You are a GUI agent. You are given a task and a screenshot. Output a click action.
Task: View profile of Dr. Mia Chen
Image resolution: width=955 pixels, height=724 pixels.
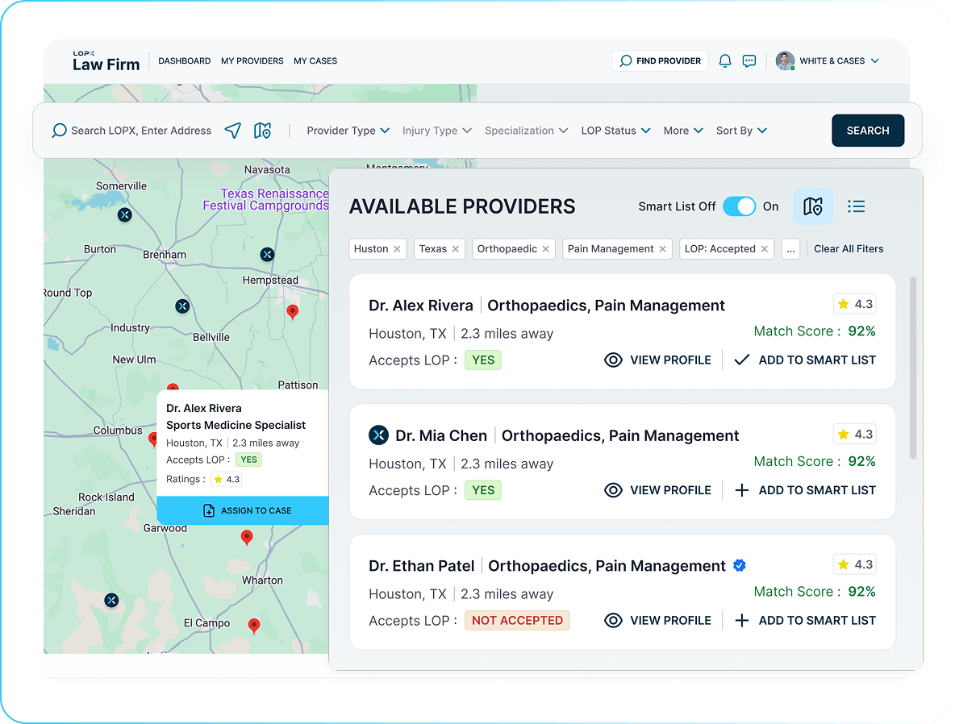[658, 490]
